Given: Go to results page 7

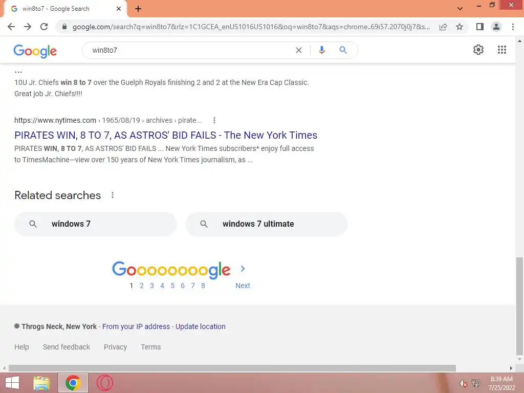Looking at the screenshot, I should 193,286.
